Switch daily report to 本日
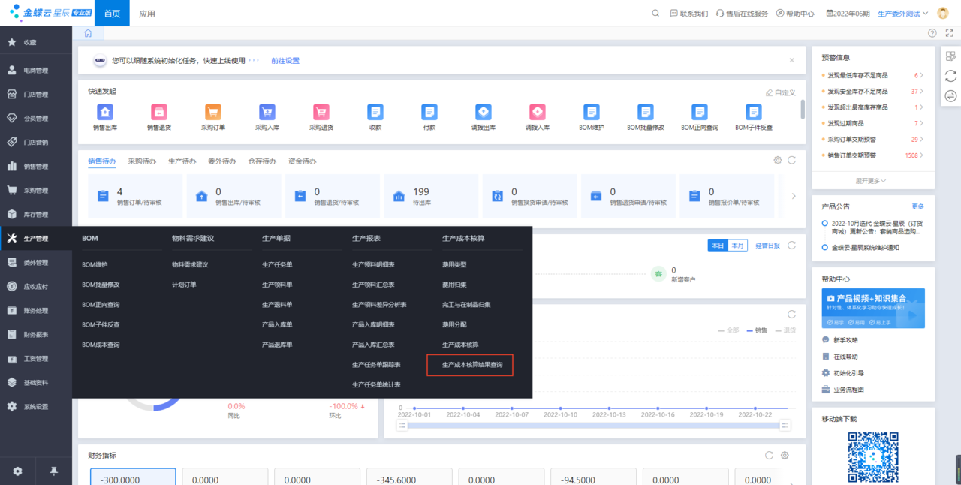 [718, 246]
